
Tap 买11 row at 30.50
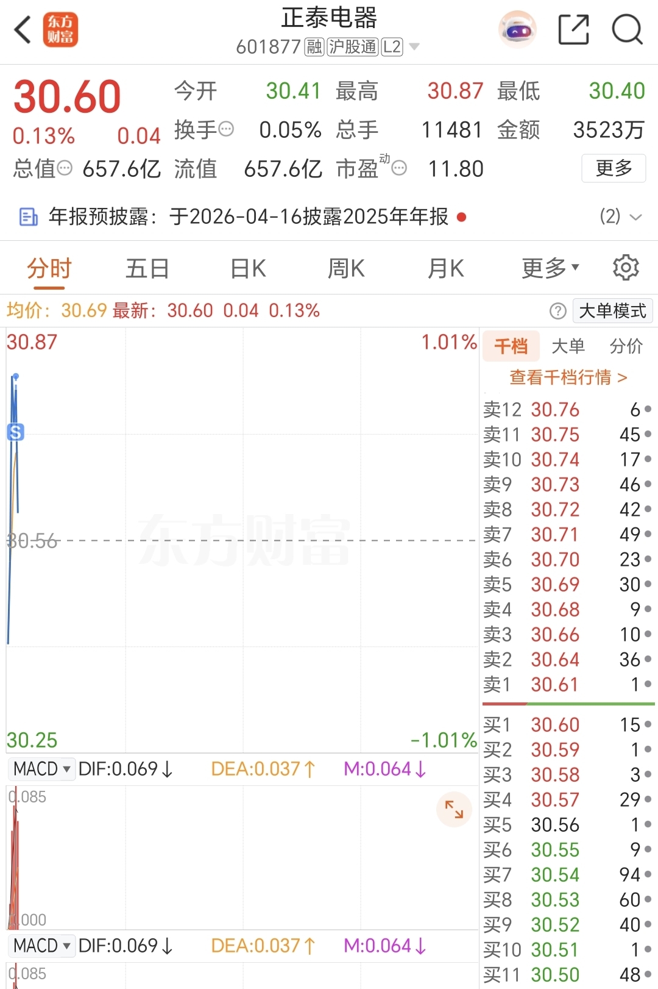pyautogui.click(x=568, y=975)
